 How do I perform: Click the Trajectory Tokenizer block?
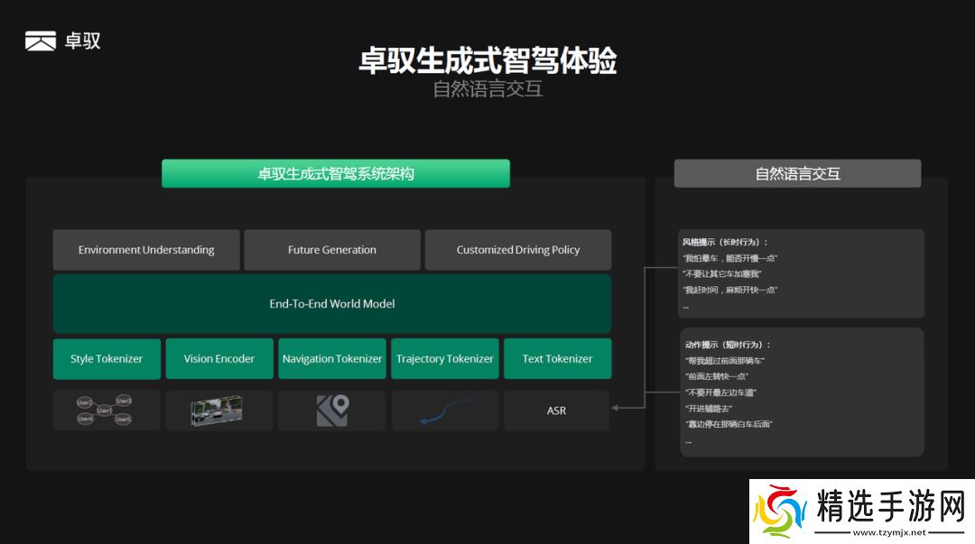point(445,359)
